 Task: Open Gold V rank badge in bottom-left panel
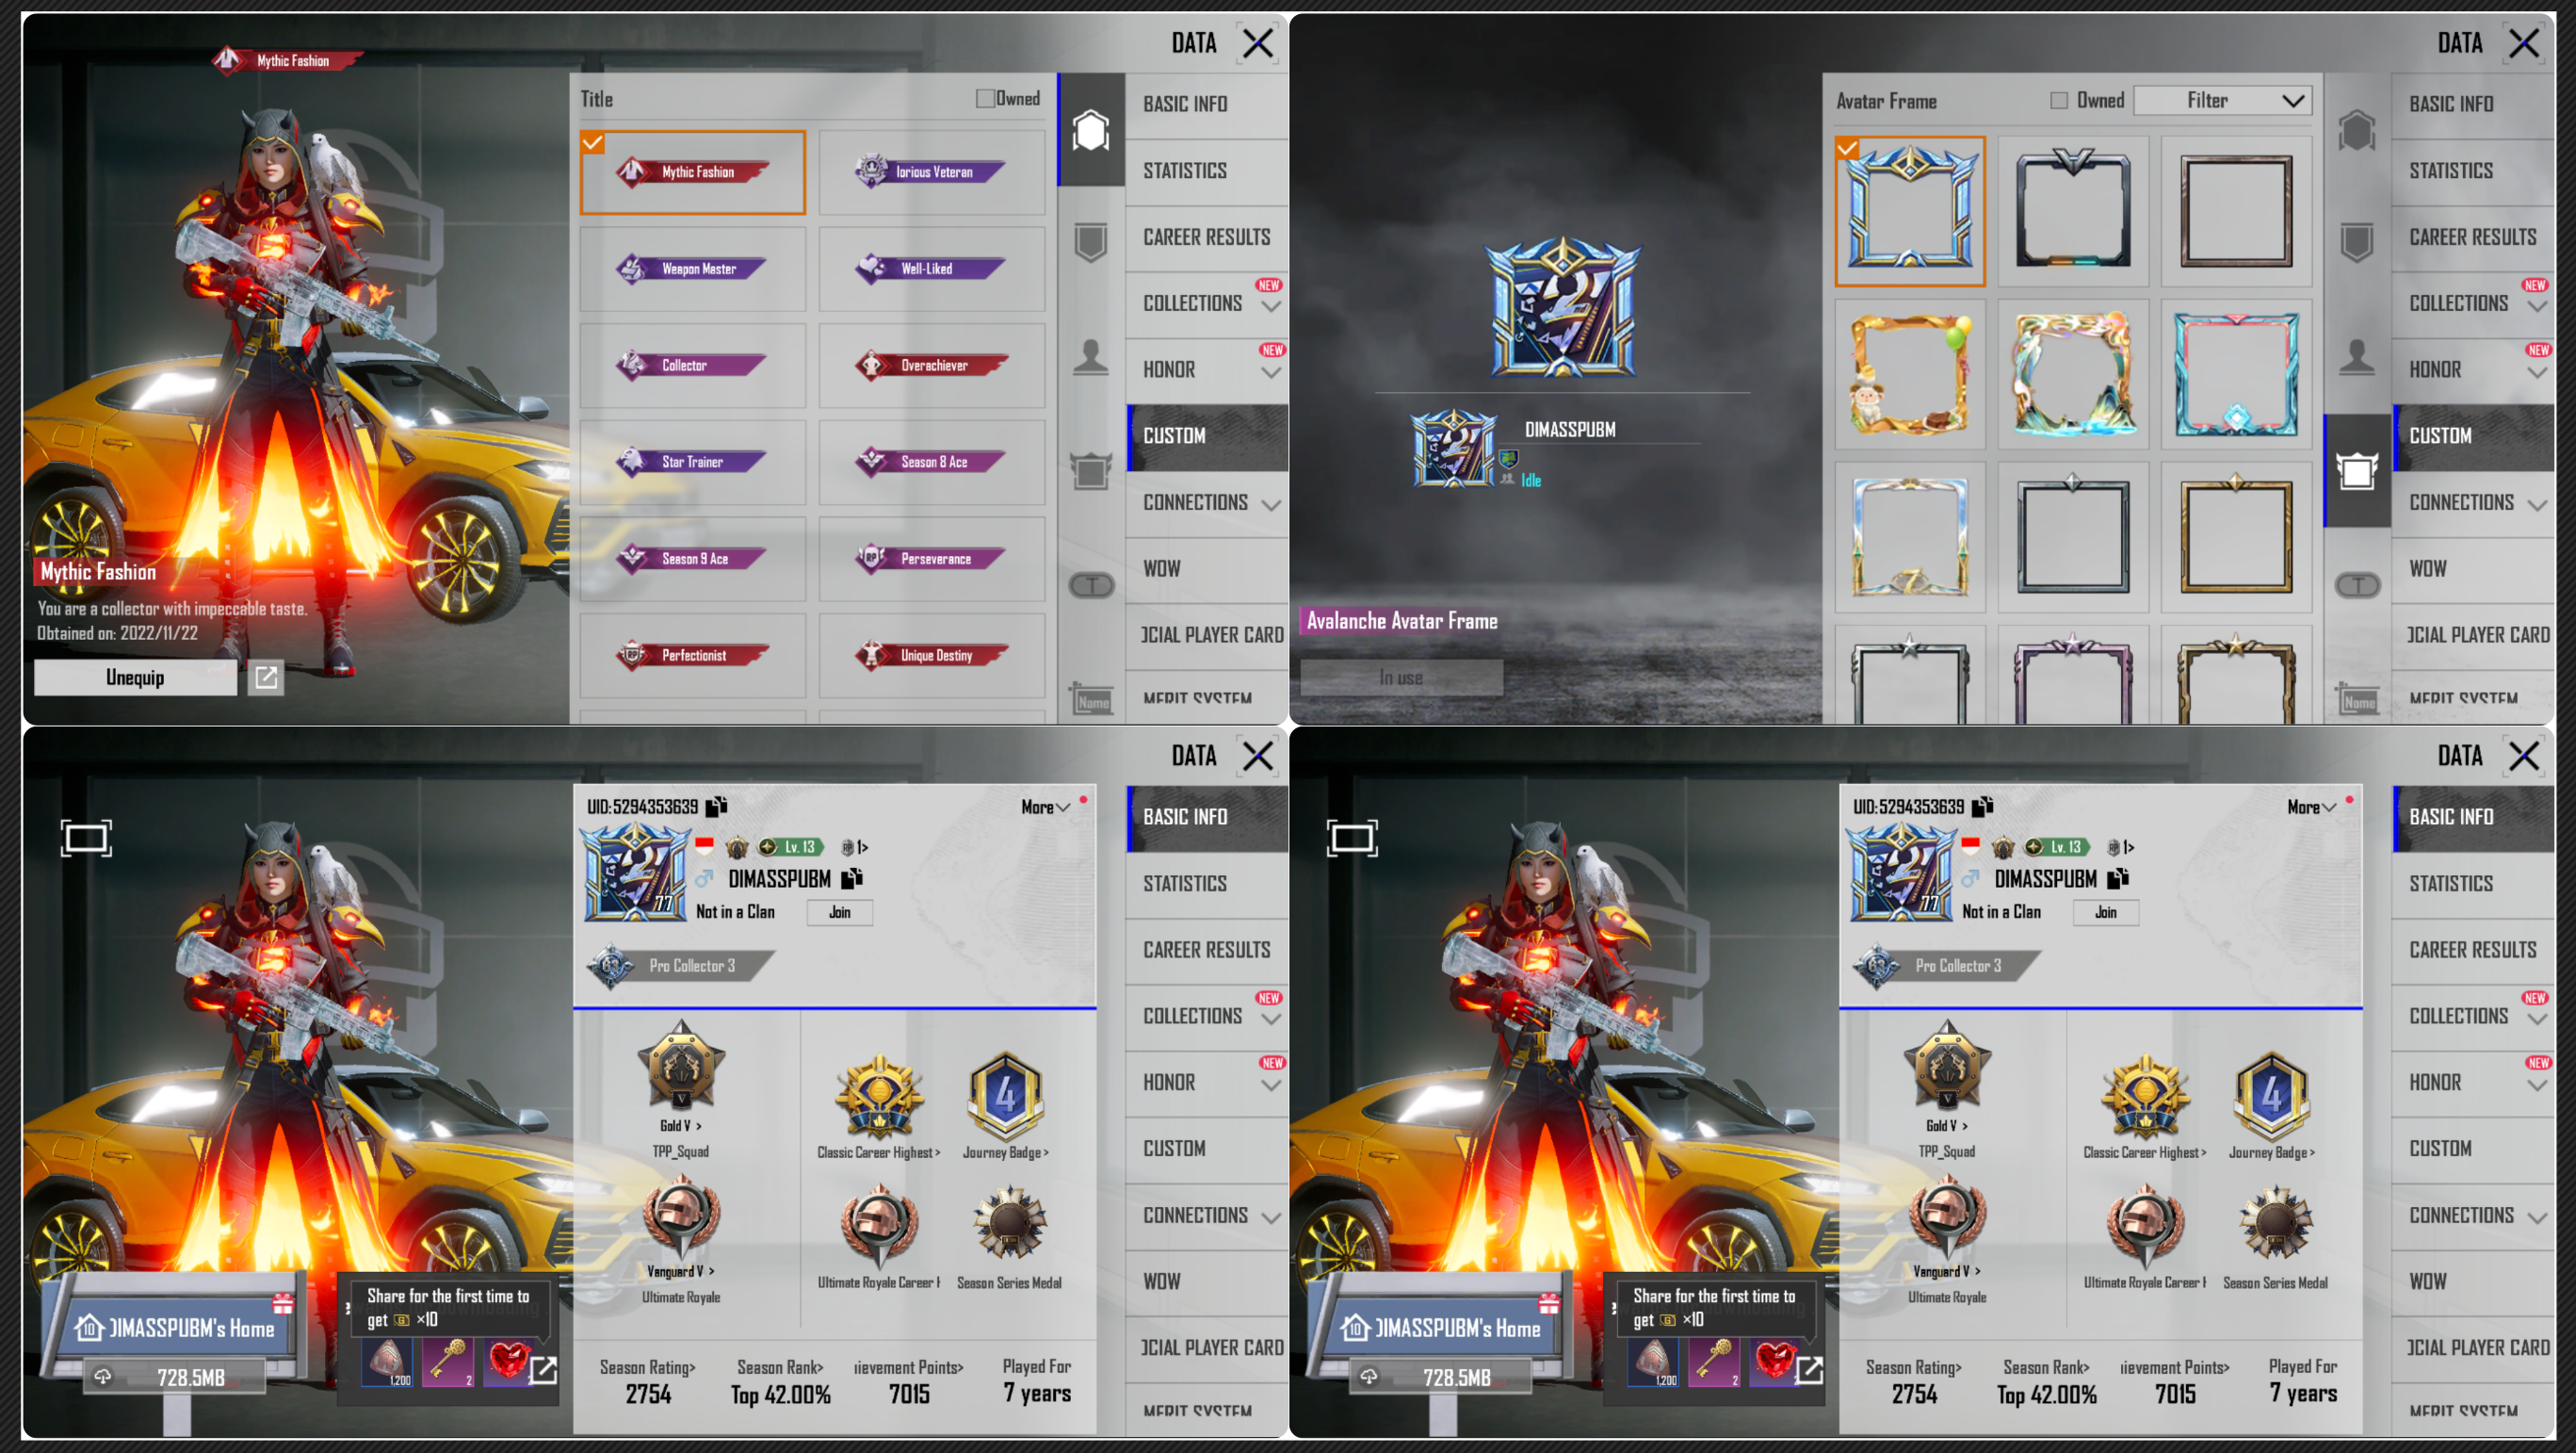[681, 1066]
